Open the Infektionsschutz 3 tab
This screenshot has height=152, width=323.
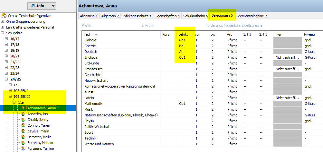pyautogui.click(x=137, y=16)
